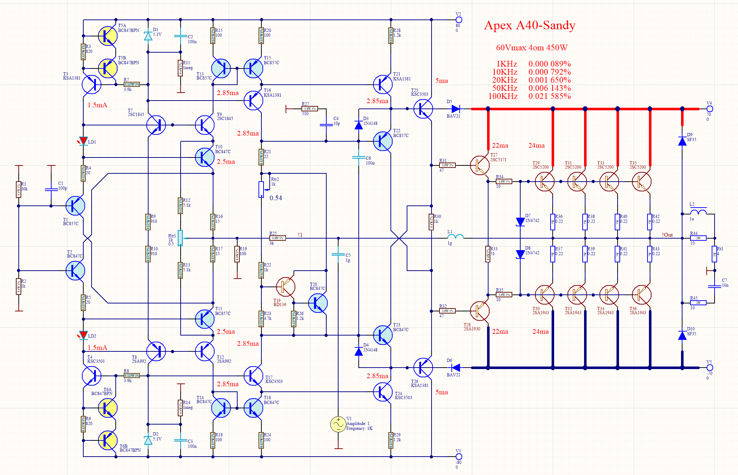
Task: Click LED LD2
Action: tap(83, 335)
